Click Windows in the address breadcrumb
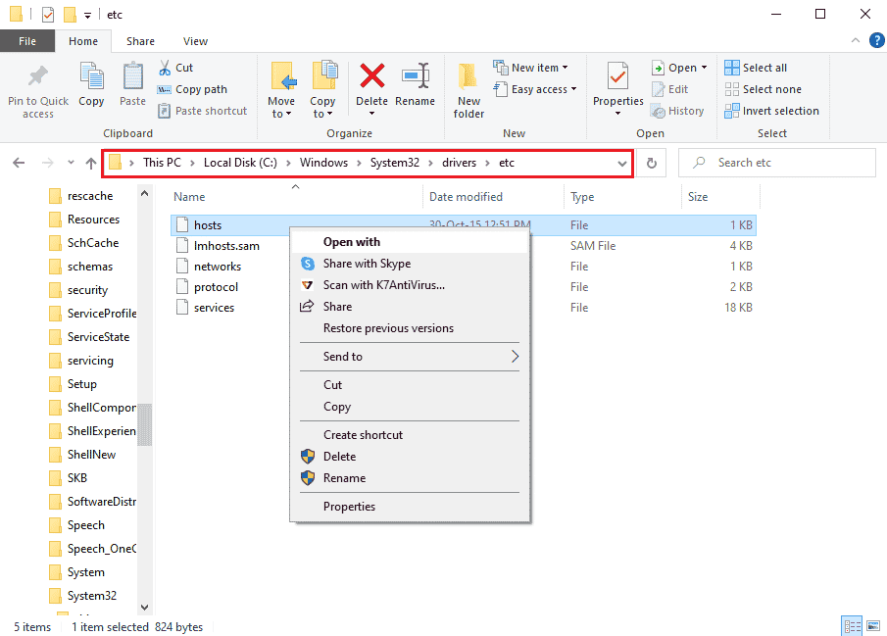 (323, 163)
